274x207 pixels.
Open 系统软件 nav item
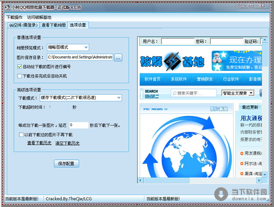[x=179, y=79]
